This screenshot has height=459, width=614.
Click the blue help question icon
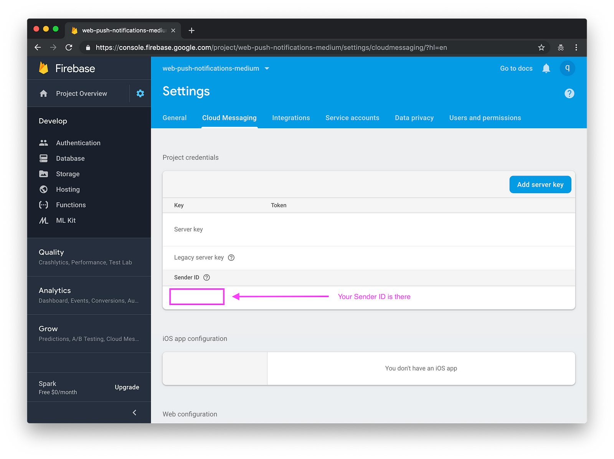click(x=569, y=93)
